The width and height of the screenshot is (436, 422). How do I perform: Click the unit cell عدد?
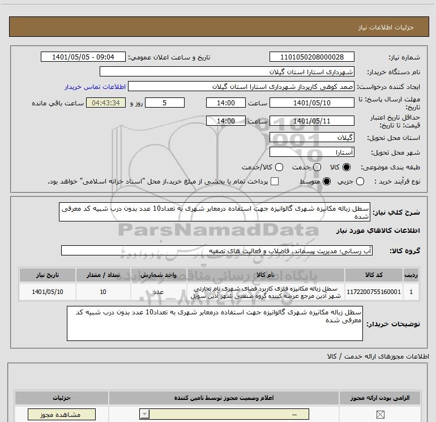[x=159, y=292]
